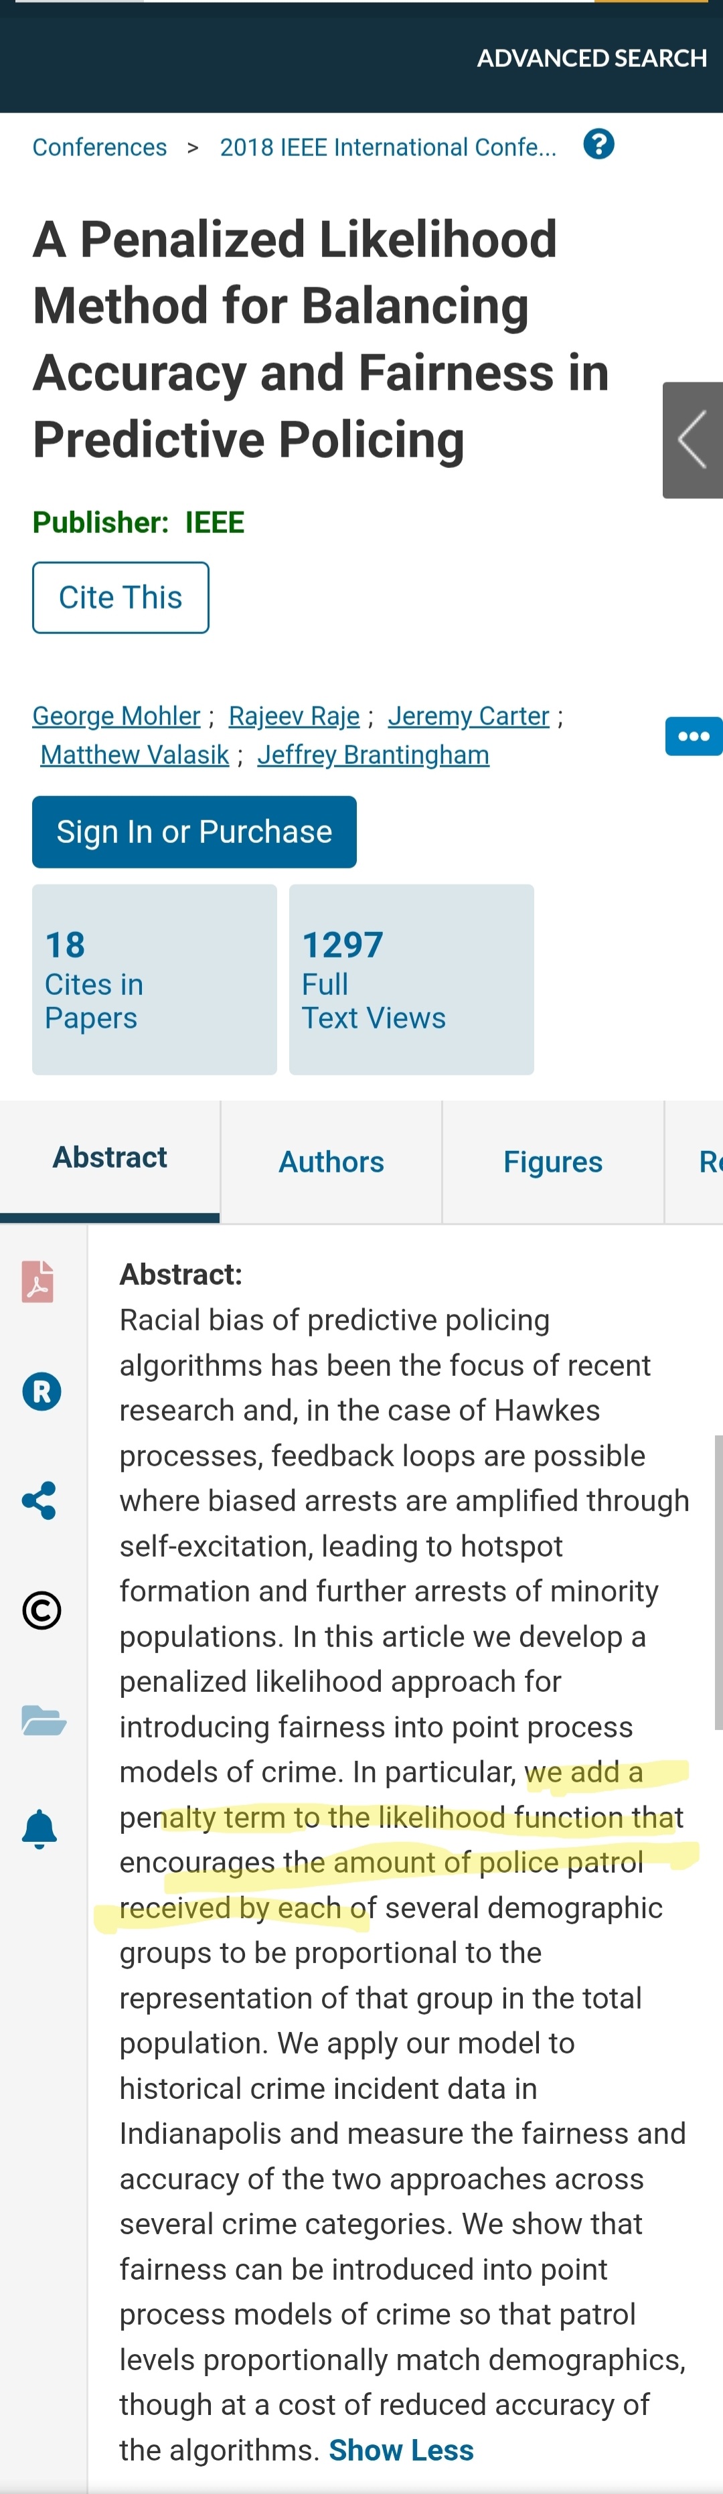Click the copyright icon in sidebar
Image resolution: width=723 pixels, height=2494 pixels.
click(41, 1610)
